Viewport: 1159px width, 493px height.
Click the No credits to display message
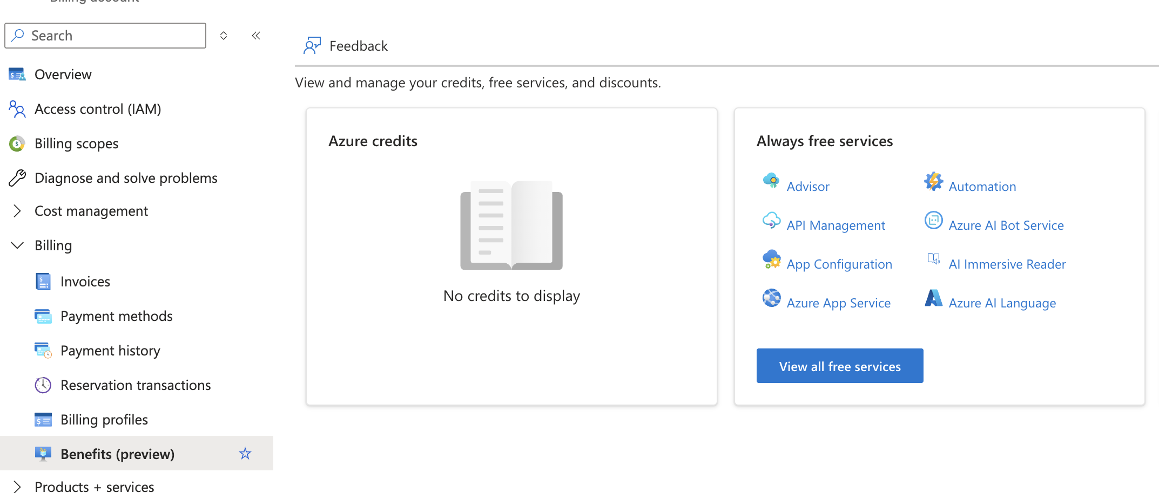coord(511,296)
